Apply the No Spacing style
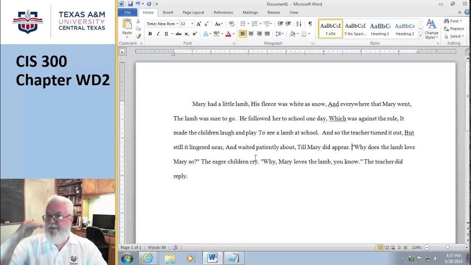471x265 pixels. coord(355,29)
